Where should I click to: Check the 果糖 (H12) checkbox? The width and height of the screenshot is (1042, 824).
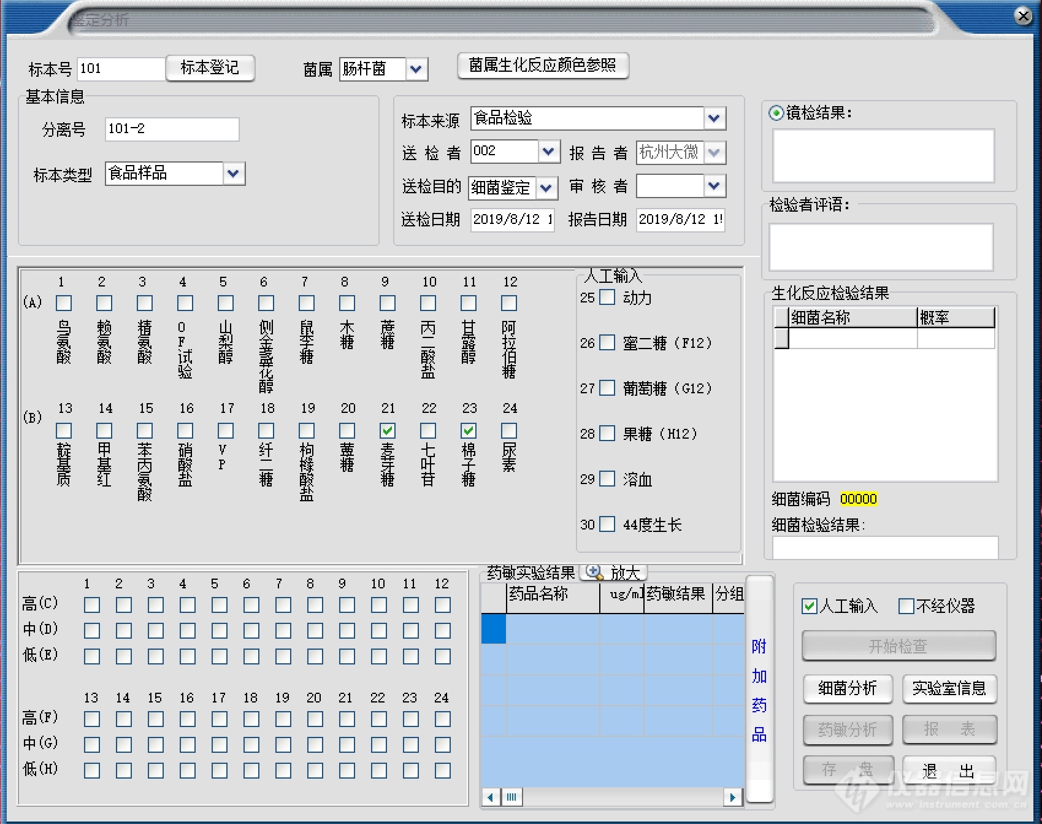(607, 433)
